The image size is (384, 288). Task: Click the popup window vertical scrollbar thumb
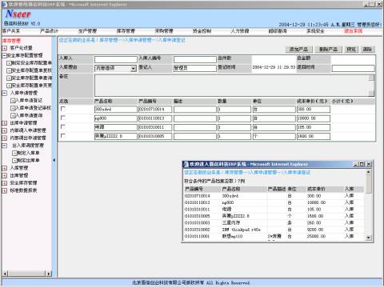coord(369,184)
